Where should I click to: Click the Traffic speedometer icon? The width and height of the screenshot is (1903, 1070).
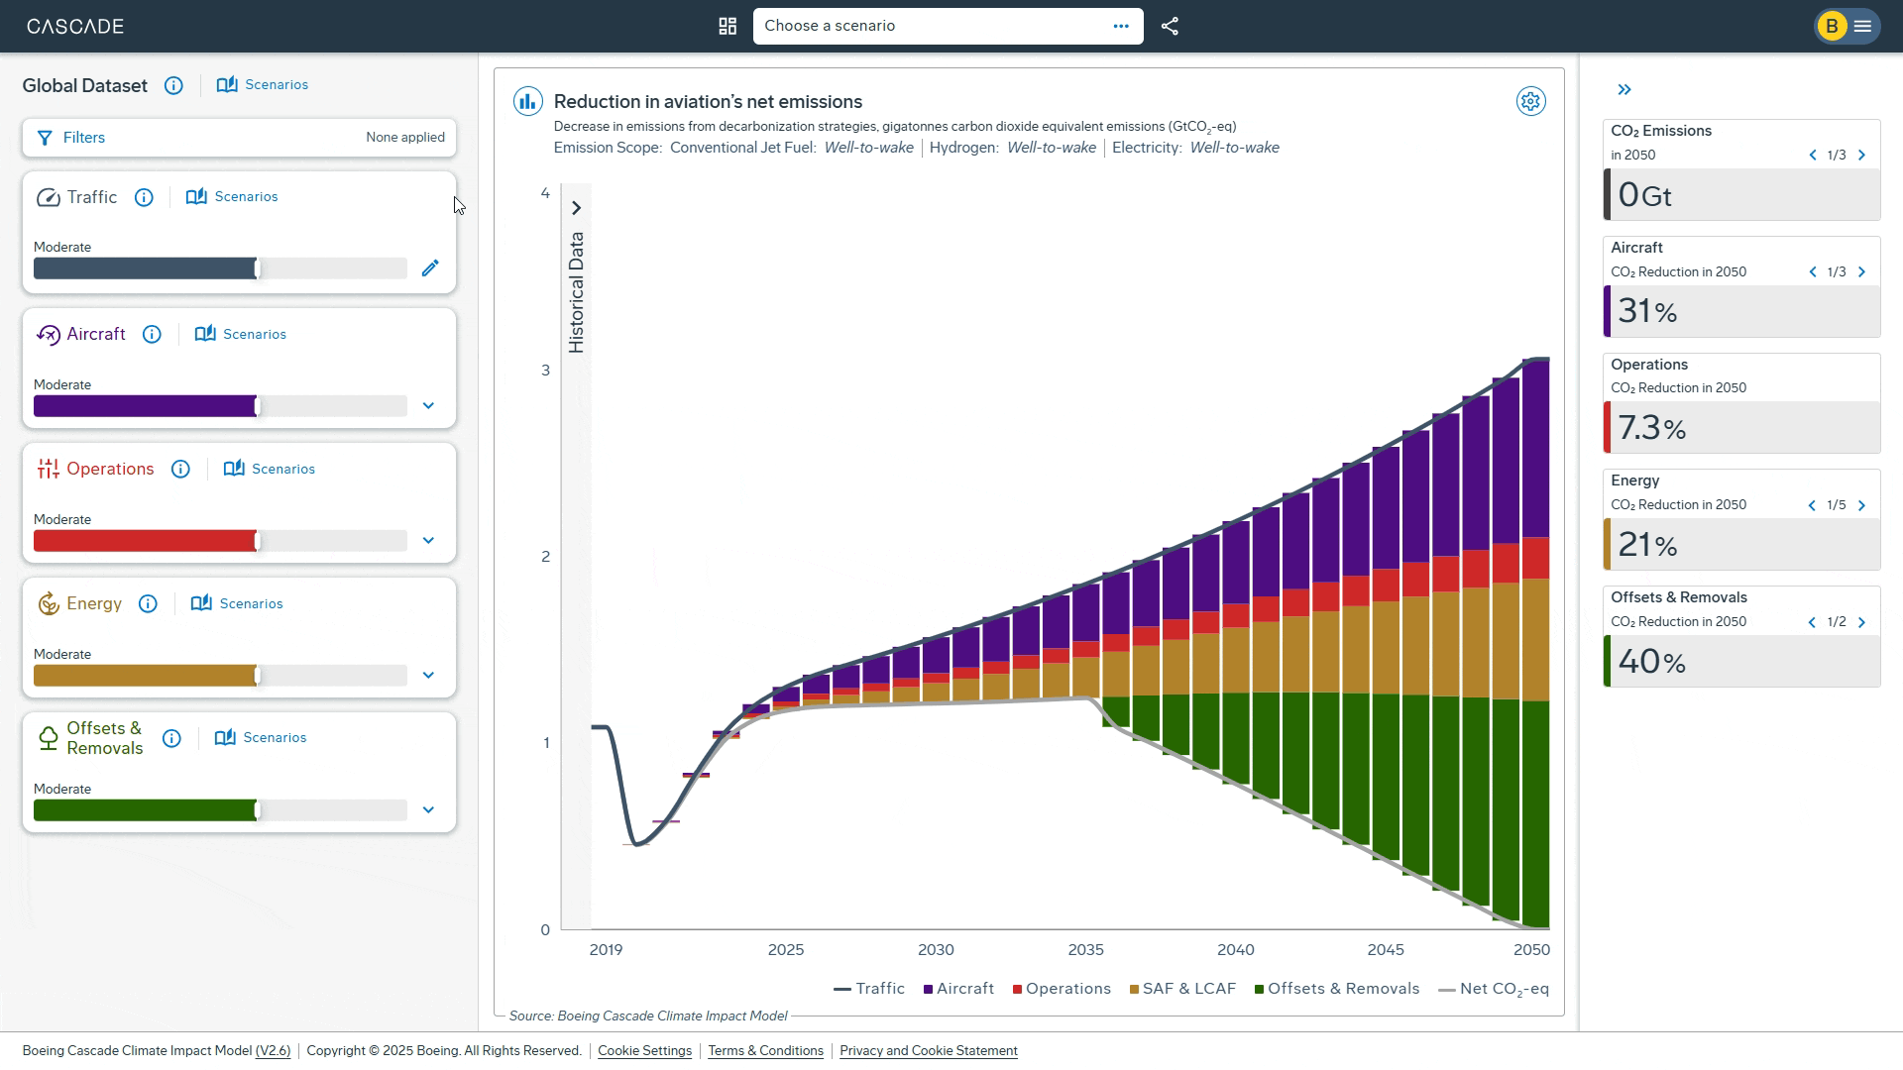49,197
